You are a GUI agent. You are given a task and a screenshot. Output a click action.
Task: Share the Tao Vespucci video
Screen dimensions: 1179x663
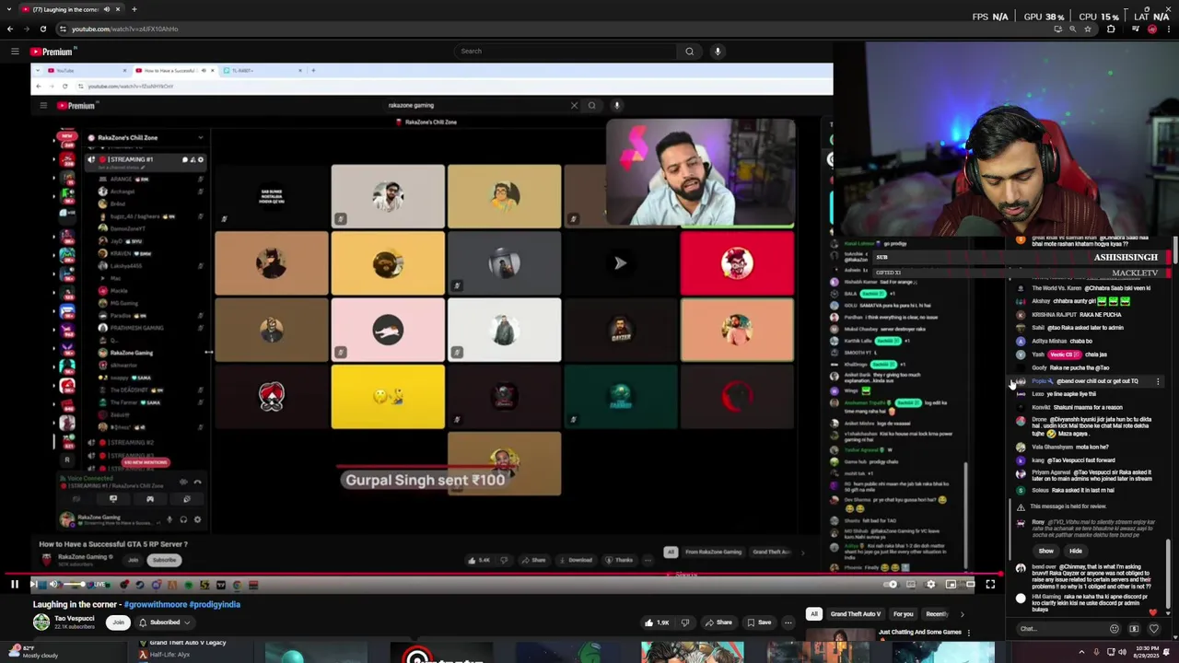click(718, 622)
